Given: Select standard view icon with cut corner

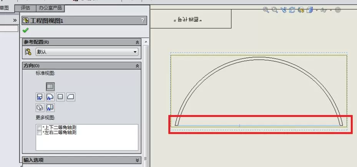Looking at the screenshot, I should pos(71,97).
